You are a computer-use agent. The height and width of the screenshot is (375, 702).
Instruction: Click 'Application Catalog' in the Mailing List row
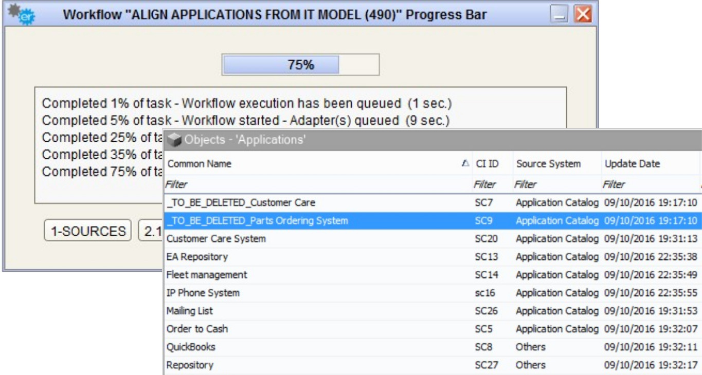coord(557,311)
